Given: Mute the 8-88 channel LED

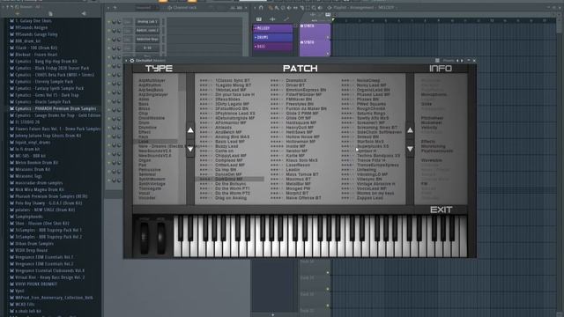Looking at the screenshot, I should 109,48.
